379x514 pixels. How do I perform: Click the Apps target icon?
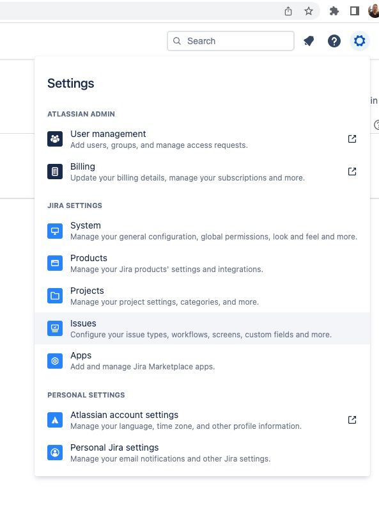(55, 361)
